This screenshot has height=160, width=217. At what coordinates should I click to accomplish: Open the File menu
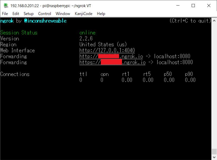click(x=5, y=14)
